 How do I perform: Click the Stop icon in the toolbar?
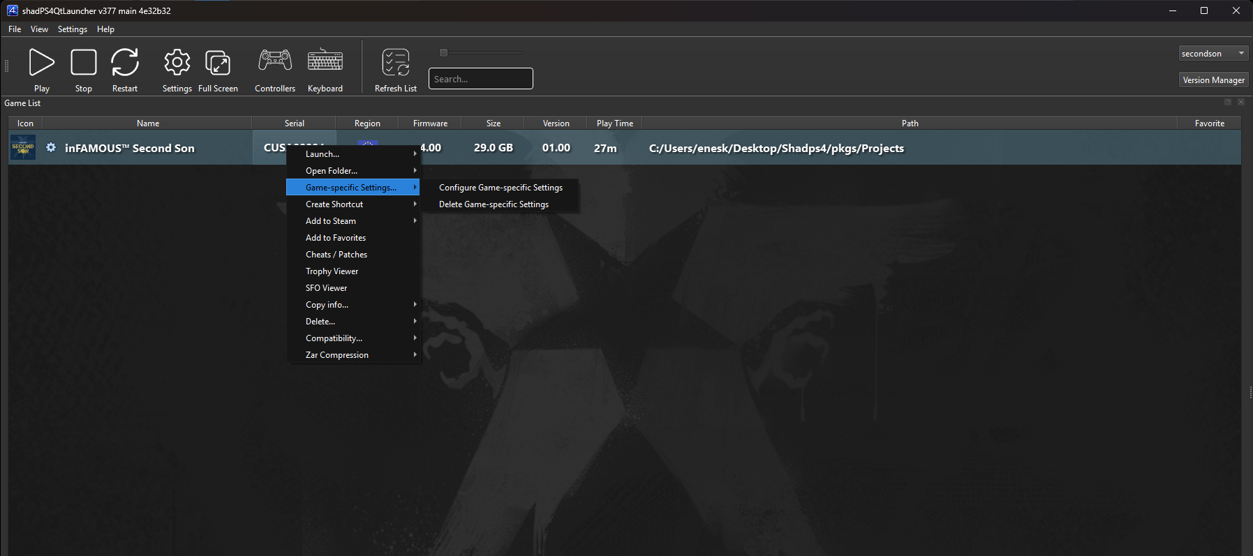tap(84, 62)
